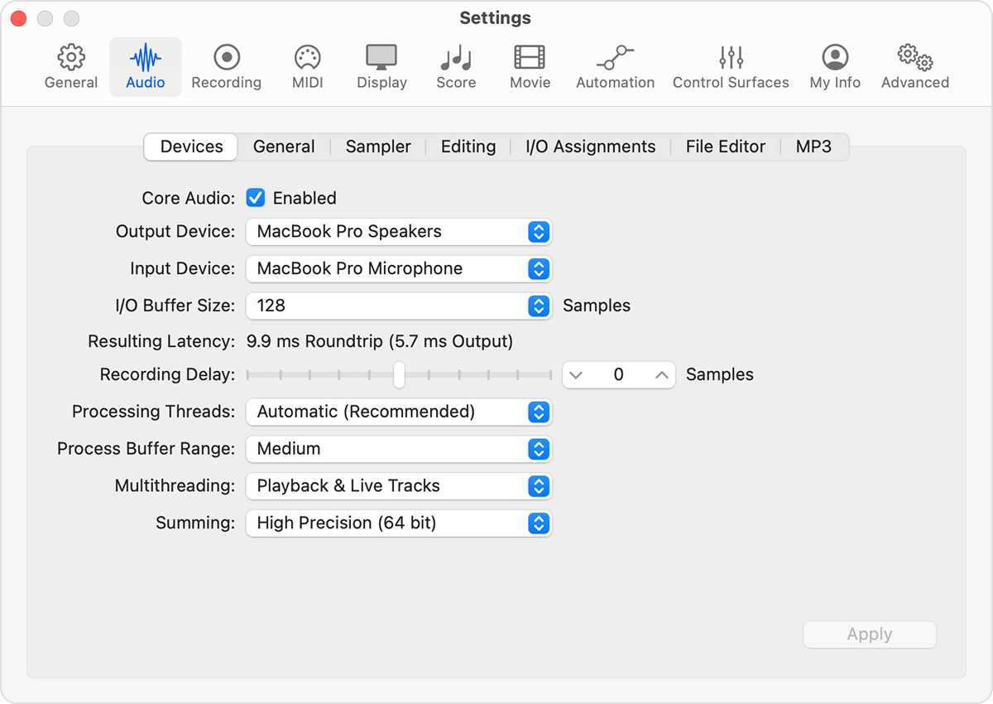Open the Process Buffer Range dropdown
This screenshot has height=704, width=993.
399,449
